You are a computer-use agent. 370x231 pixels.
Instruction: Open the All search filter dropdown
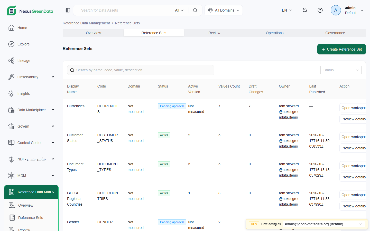point(179,10)
